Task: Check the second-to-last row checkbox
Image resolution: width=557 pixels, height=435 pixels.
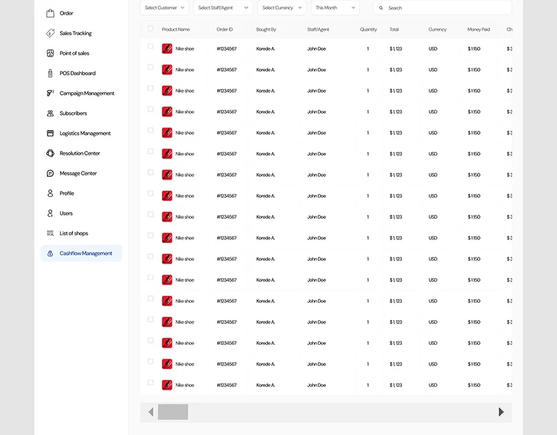Action: pyautogui.click(x=150, y=361)
